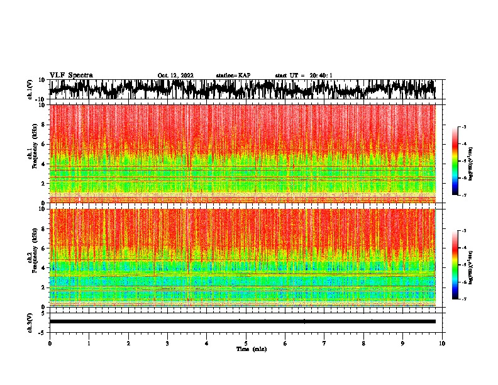Screen dimensions: 498x385
Task: Click the "10" tick on the time axis
Action: [442, 343]
